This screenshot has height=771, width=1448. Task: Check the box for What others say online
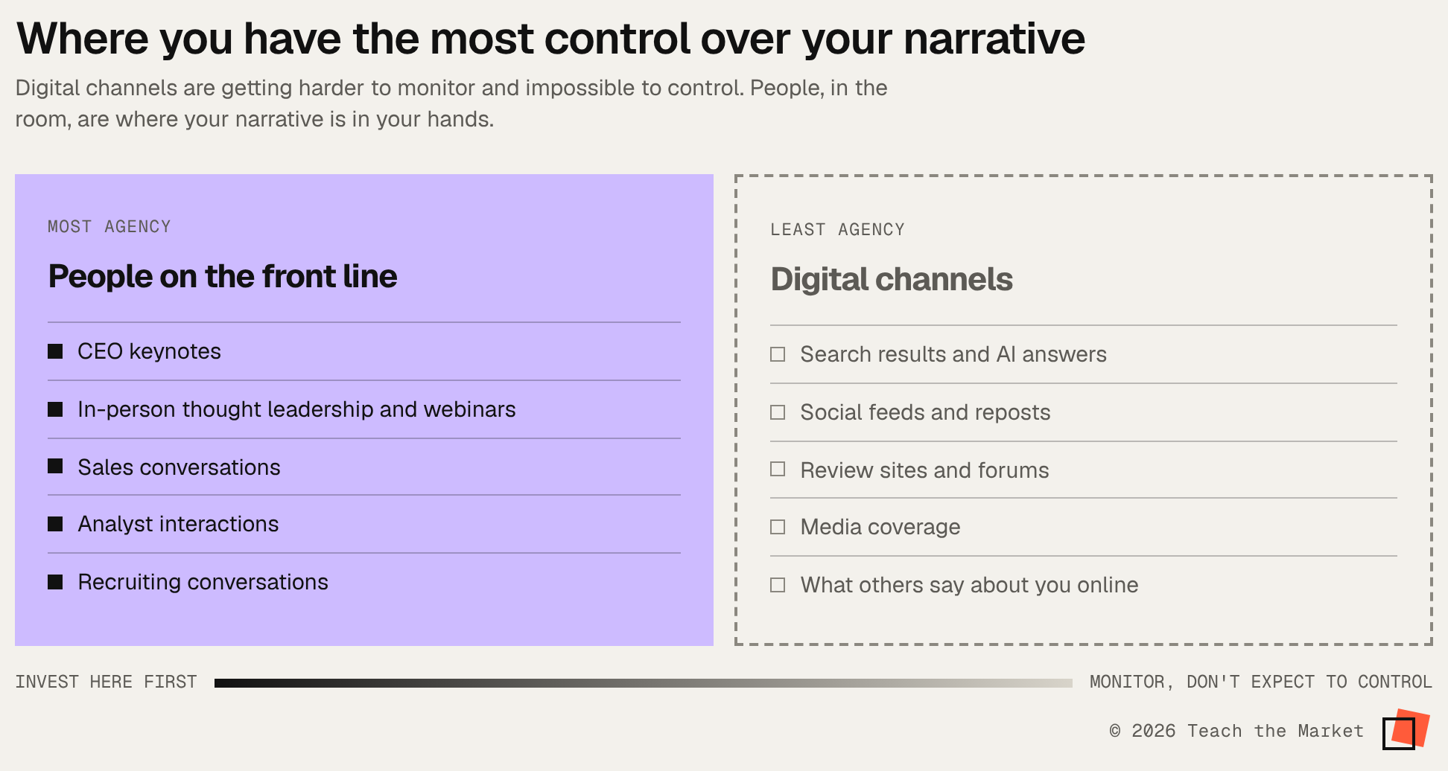tap(778, 585)
